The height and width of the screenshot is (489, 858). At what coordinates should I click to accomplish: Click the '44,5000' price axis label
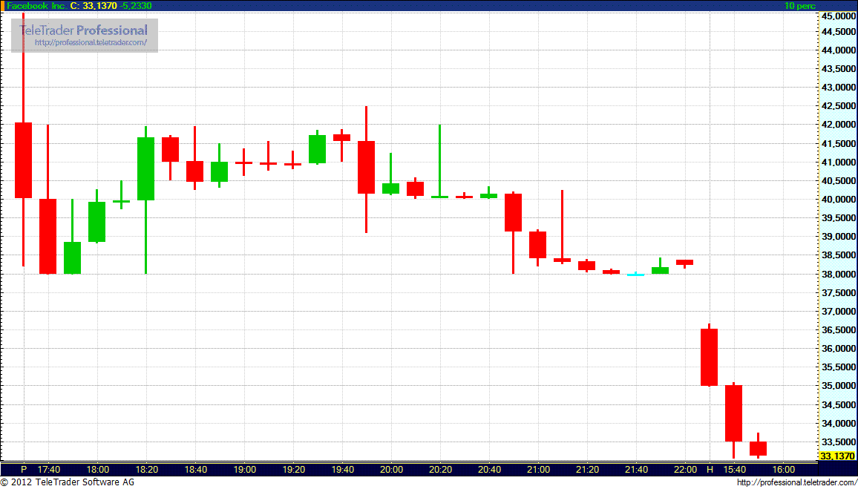coord(838,32)
